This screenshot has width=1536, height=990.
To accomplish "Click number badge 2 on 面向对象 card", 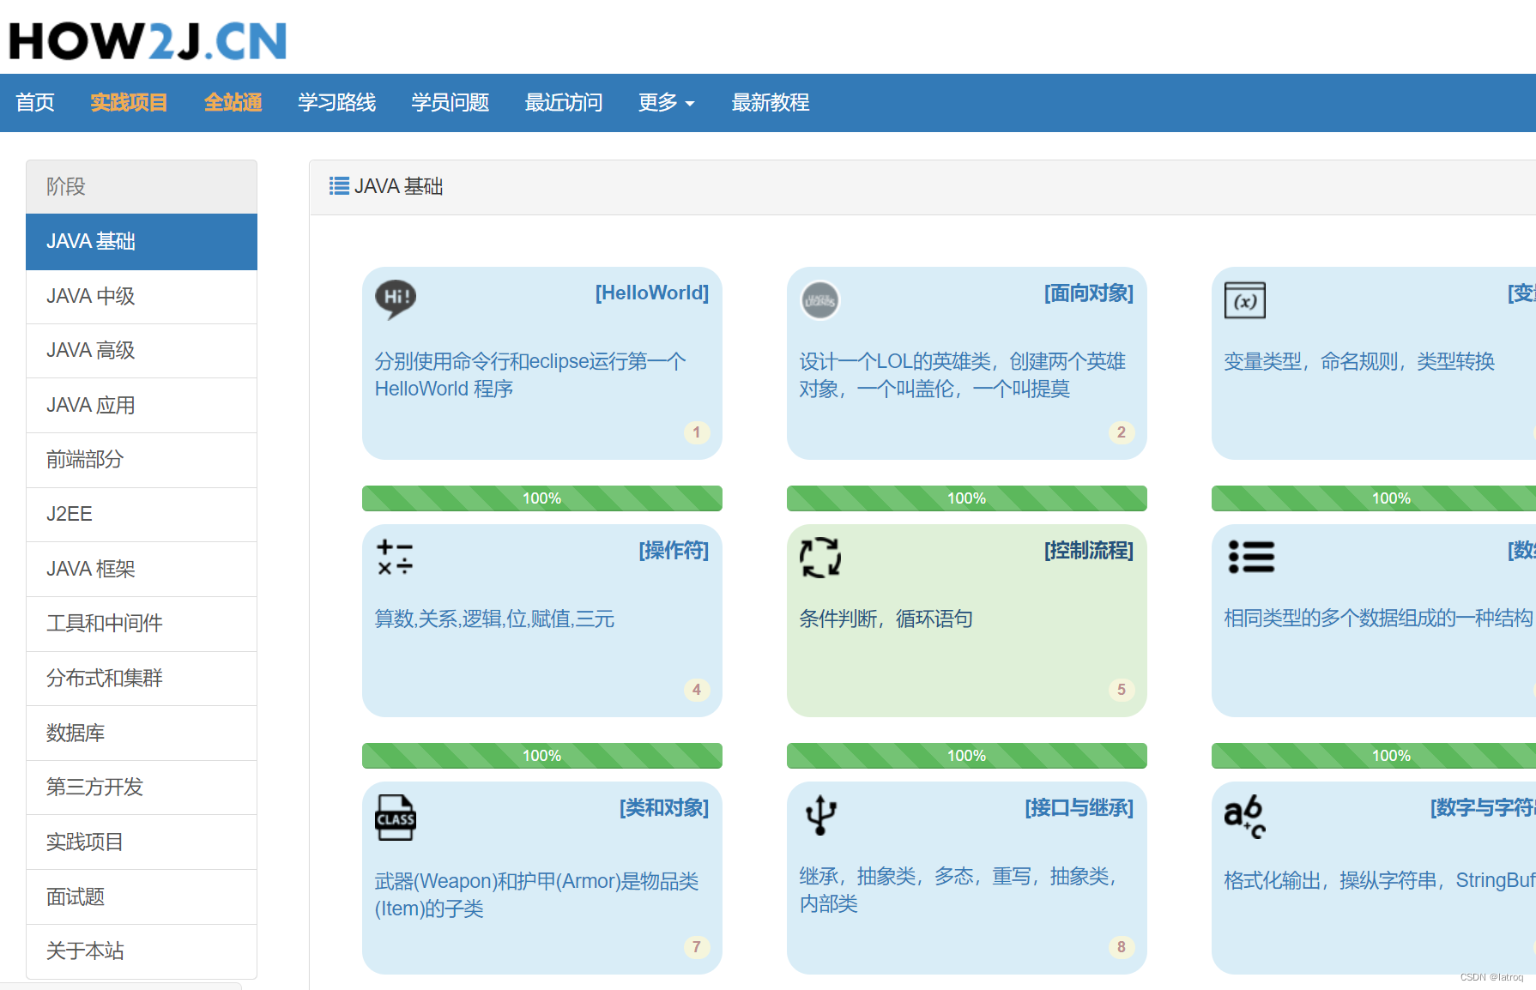I will coord(1121,432).
